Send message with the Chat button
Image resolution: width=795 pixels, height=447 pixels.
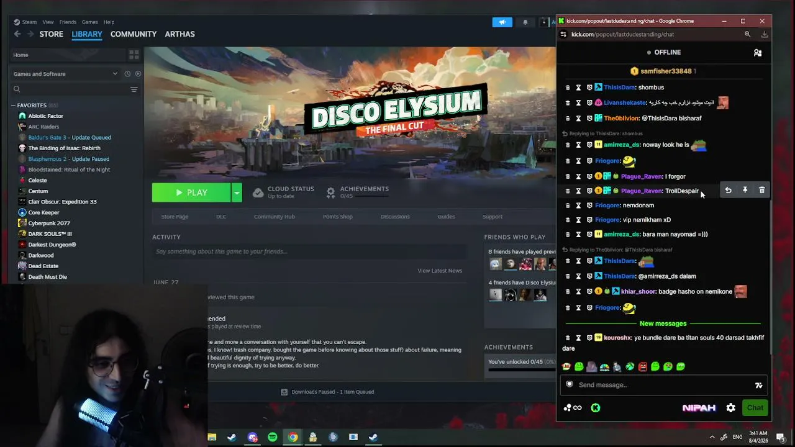click(x=755, y=408)
